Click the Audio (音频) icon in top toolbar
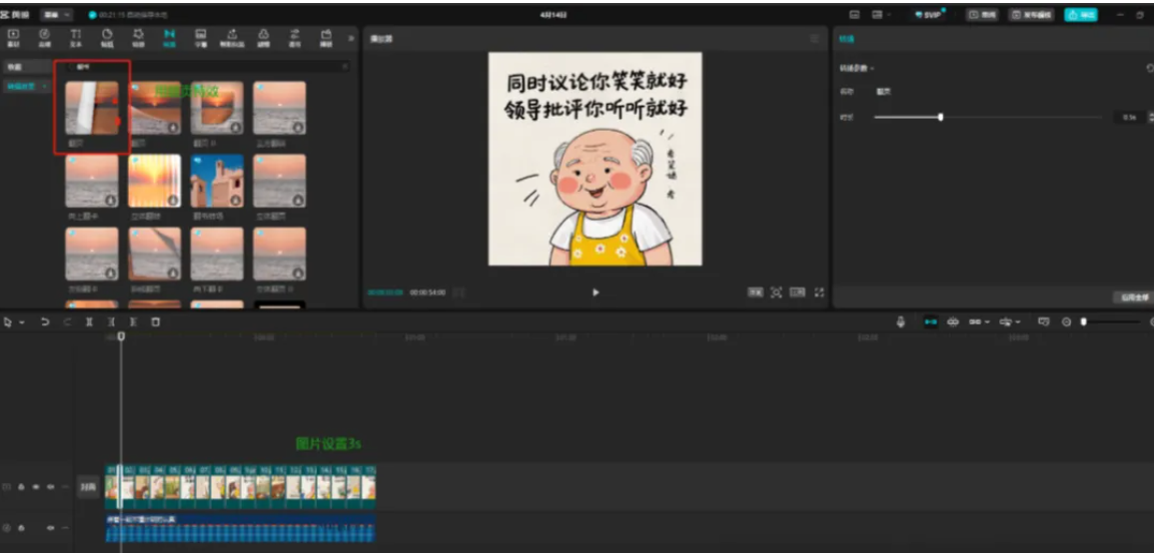This screenshot has height=553, width=1154. [x=44, y=37]
